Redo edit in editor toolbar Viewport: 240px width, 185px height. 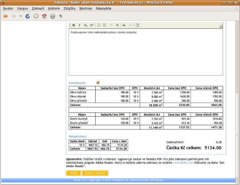[130, 25]
